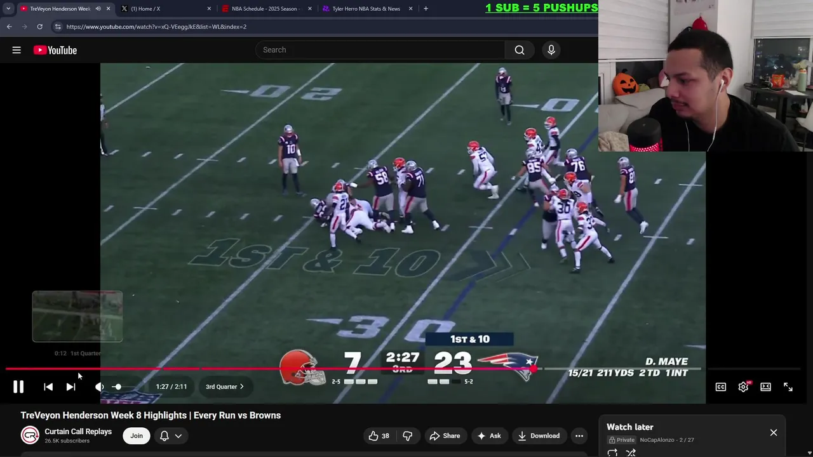
Task: Click the URL address bar
Action: click(x=324, y=27)
